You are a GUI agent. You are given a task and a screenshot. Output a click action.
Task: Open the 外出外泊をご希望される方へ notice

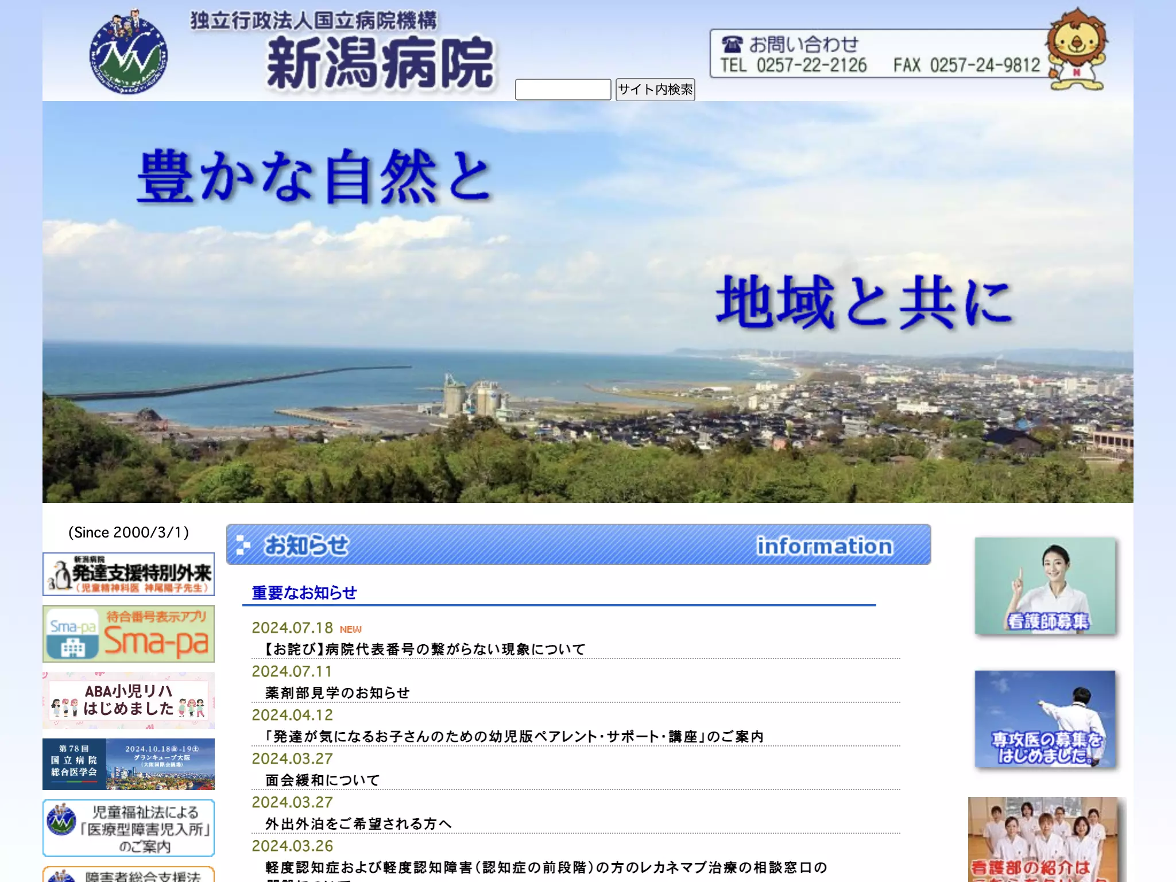358,824
